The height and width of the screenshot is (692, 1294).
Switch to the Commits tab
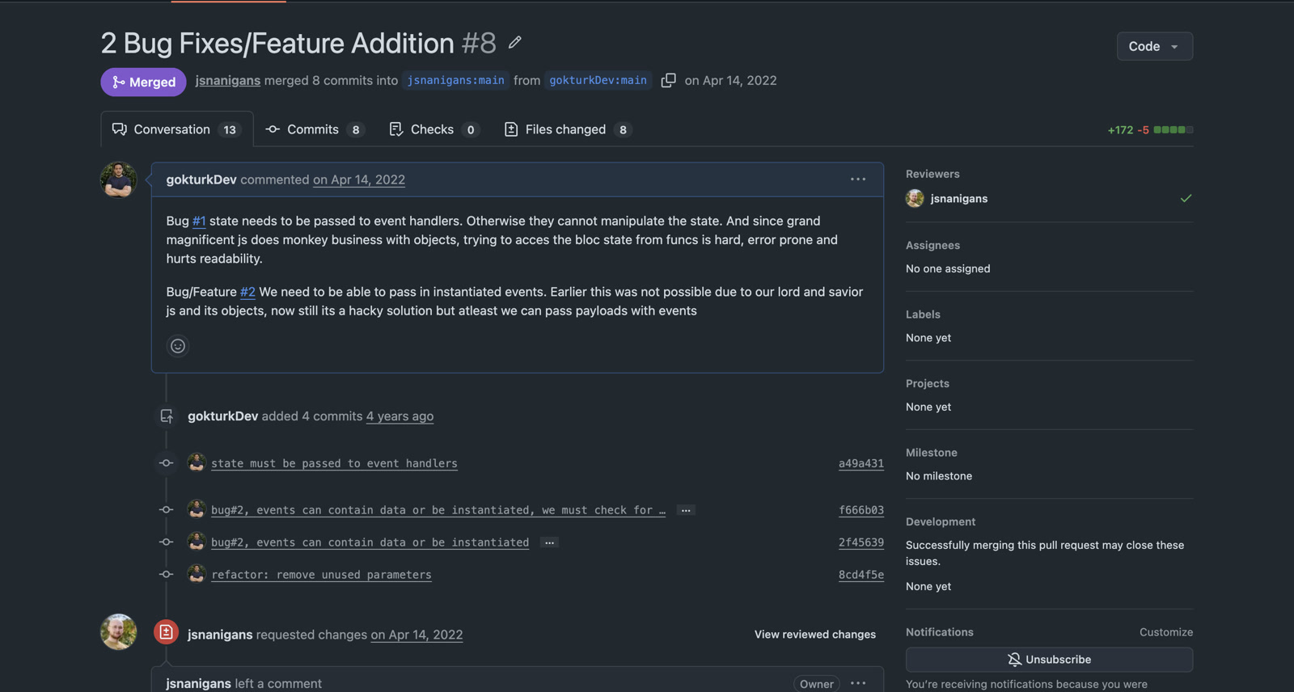[x=315, y=129]
